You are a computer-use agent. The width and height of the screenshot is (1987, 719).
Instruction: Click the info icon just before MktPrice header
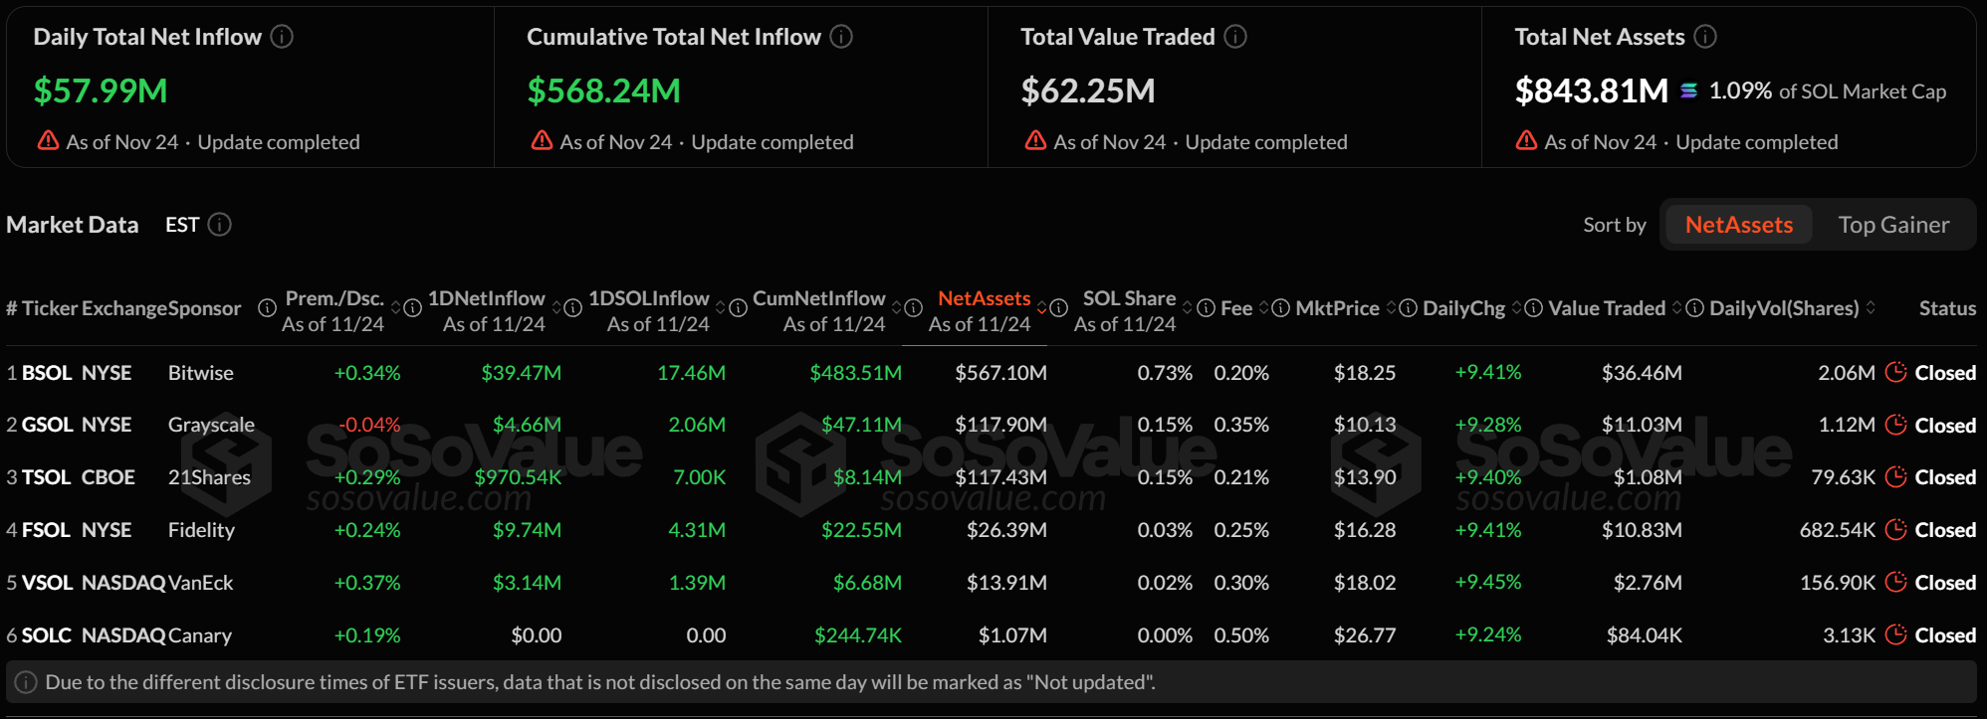1281,308
